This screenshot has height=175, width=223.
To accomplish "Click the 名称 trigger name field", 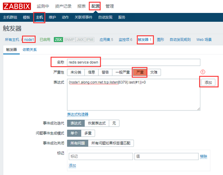I will (x=133, y=62).
